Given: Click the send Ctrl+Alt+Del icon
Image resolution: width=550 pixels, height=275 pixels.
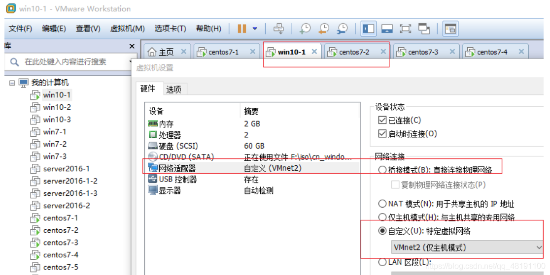Looking at the screenshot, I should (278, 29).
